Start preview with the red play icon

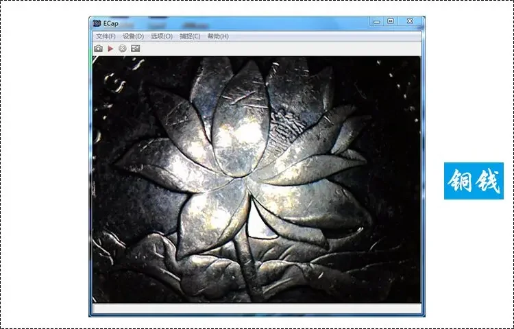(x=110, y=49)
